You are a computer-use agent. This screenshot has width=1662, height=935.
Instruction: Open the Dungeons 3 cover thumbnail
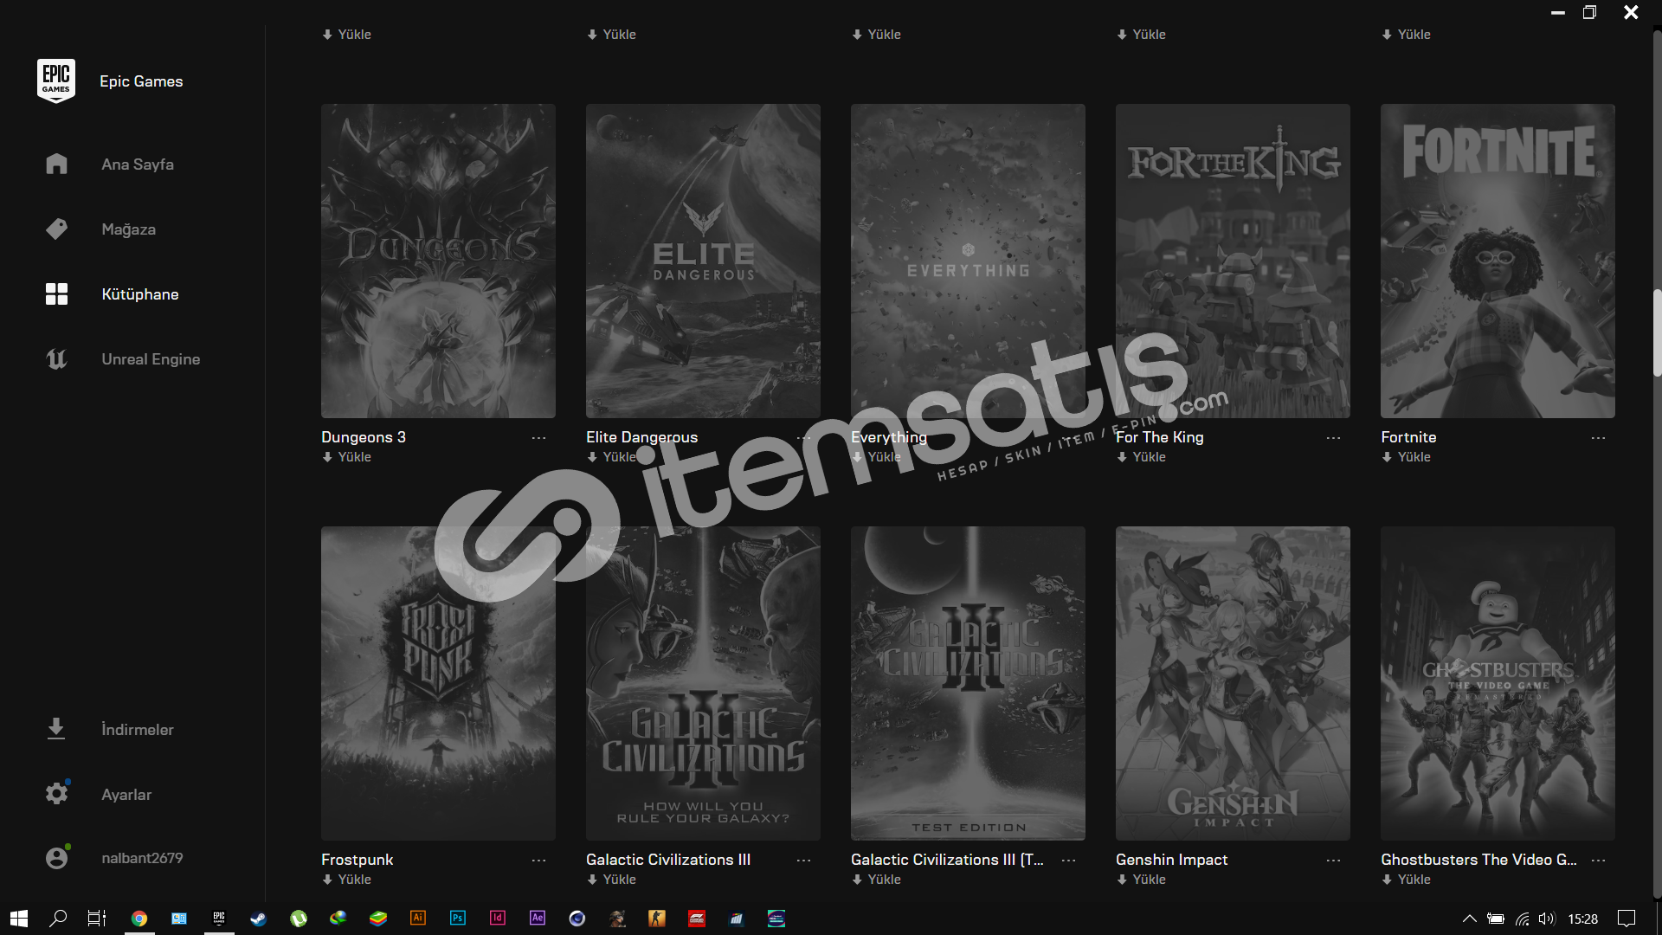438,261
